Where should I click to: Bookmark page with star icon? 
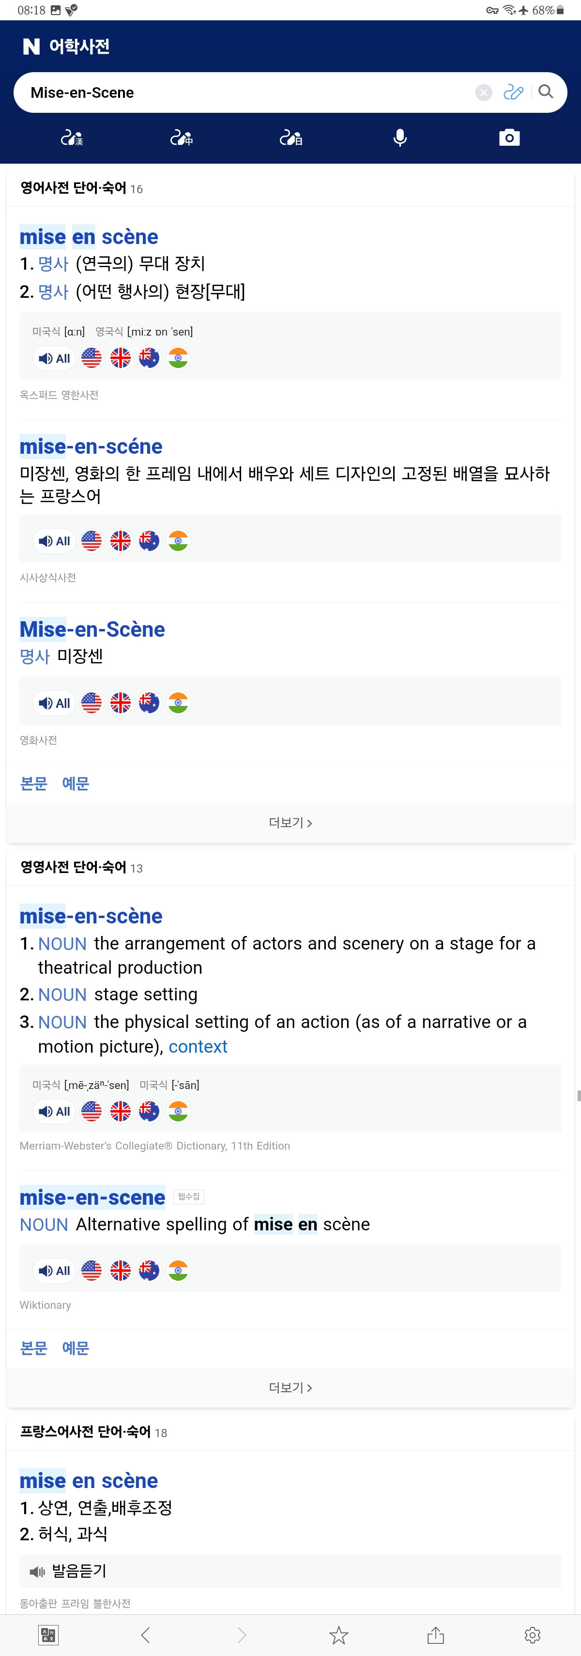click(339, 1635)
